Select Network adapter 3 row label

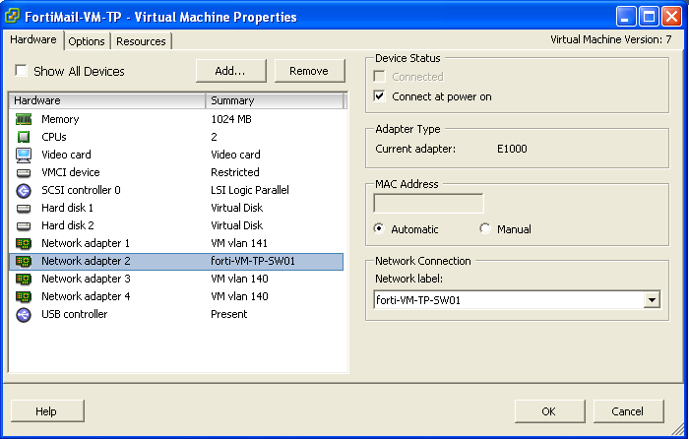pos(87,279)
